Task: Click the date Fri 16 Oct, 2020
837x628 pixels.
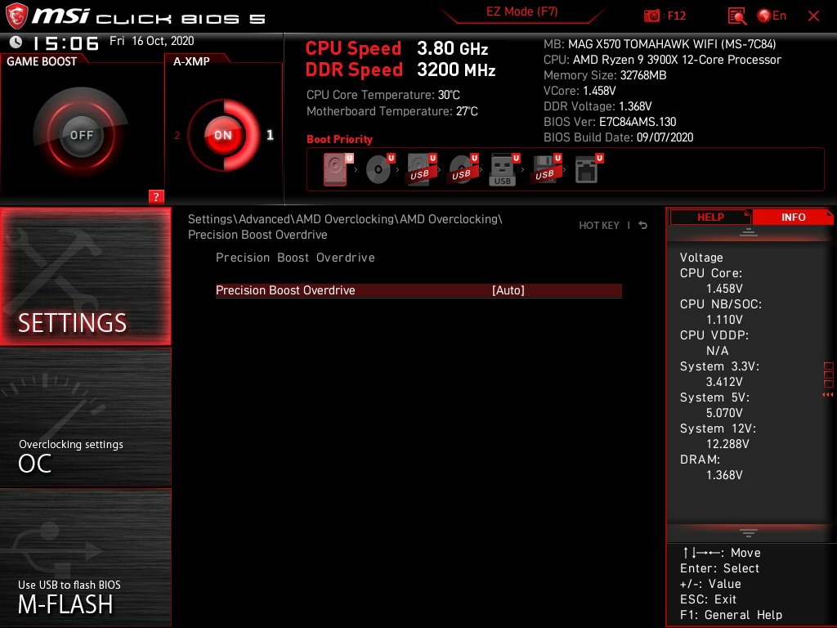Action: coord(151,41)
